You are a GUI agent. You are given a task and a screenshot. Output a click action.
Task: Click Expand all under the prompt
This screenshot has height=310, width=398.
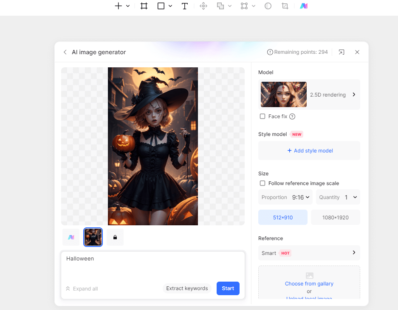point(82,288)
